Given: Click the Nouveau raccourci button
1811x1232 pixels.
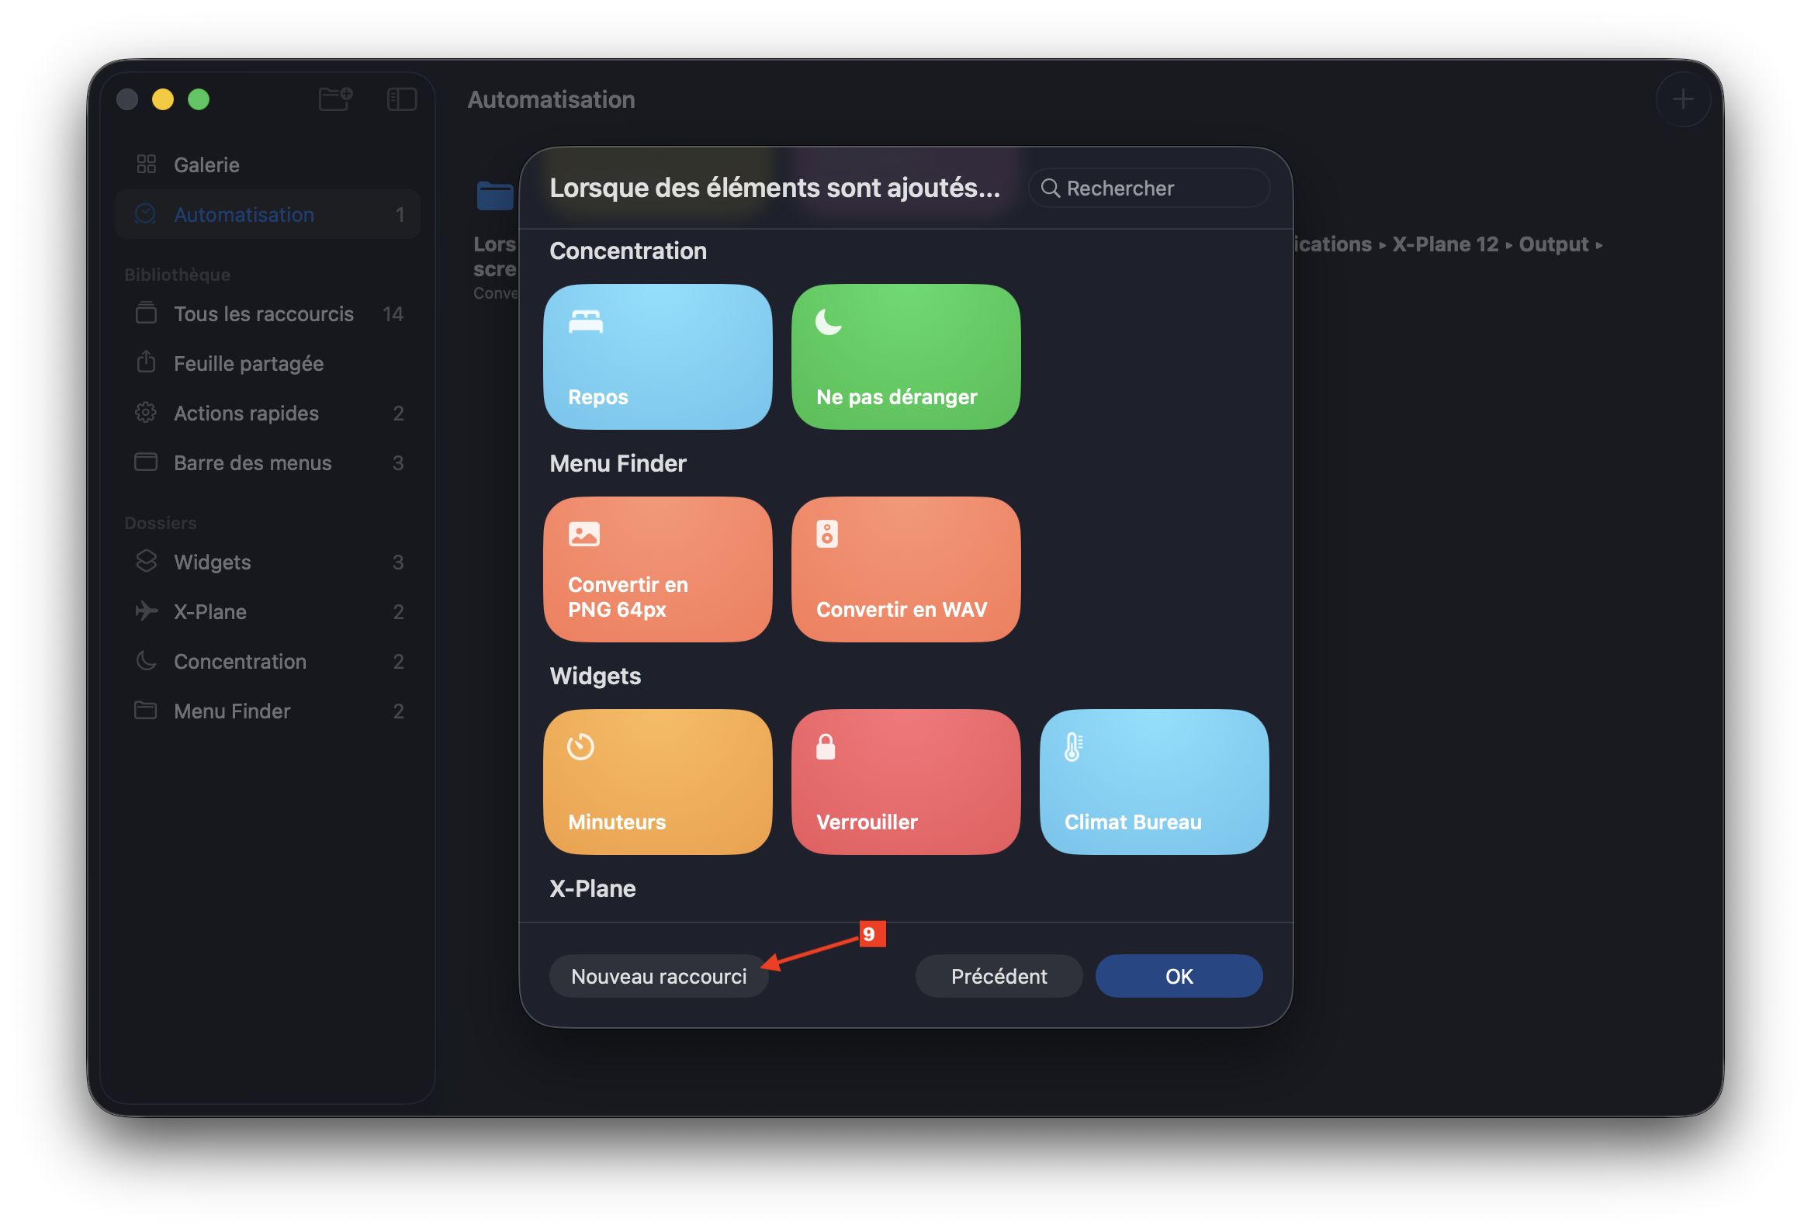Looking at the screenshot, I should 659,976.
